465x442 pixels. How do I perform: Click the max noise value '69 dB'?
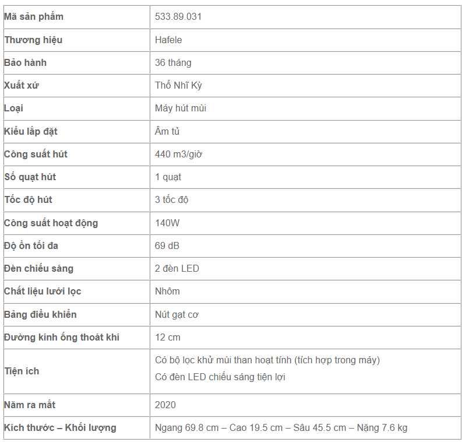pos(167,246)
